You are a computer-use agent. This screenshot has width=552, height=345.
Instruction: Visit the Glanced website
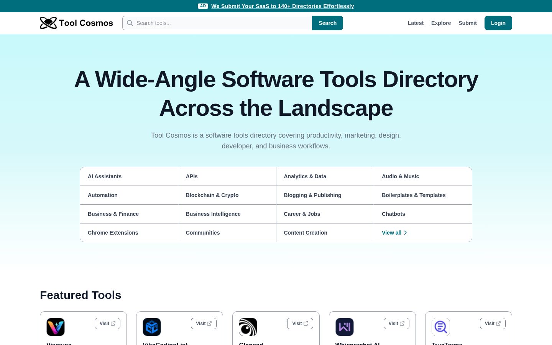click(300, 324)
